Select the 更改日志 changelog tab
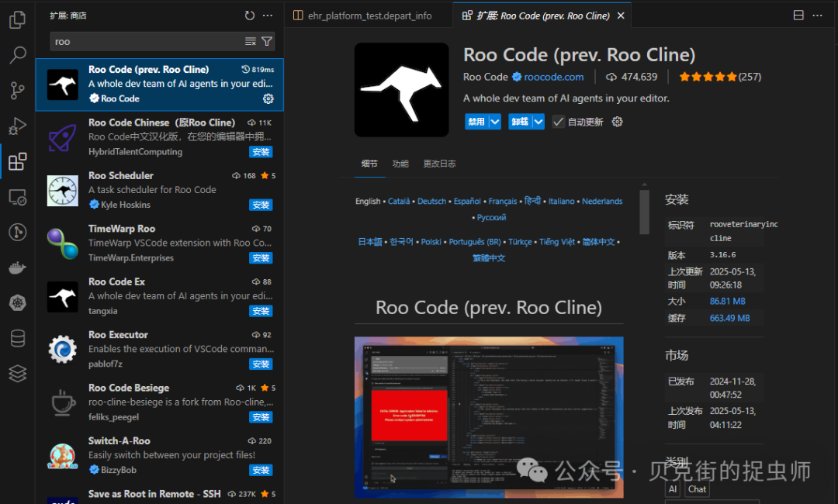 pos(439,164)
